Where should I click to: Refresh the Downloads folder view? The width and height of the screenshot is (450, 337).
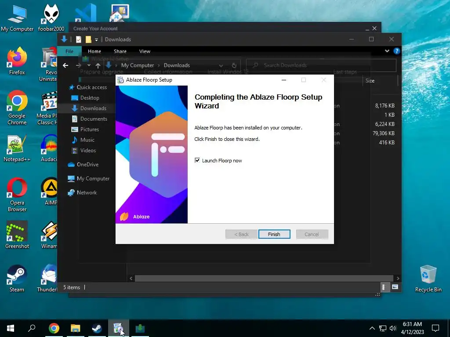point(234,65)
